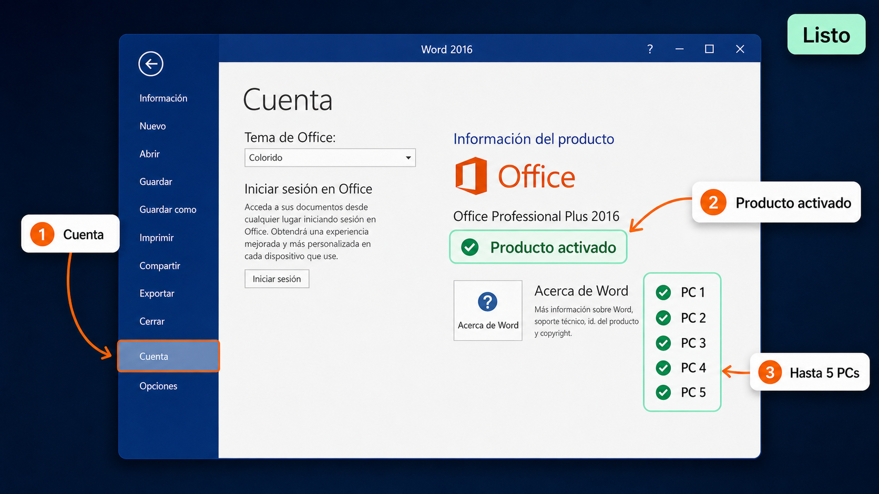Click the back arrow circle icon
The height and width of the screenshot is (494, 879).
(x=151, y=64)
